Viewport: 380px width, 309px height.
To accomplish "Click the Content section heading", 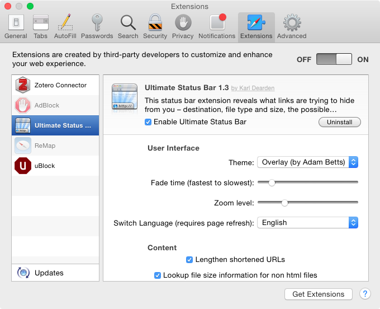I will pos(162,247).
